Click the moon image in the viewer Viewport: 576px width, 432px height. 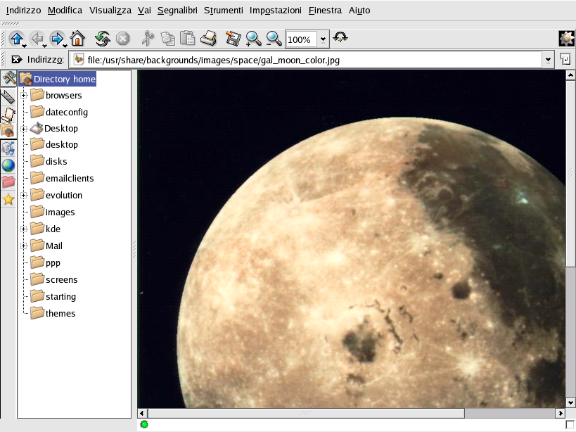351,239
